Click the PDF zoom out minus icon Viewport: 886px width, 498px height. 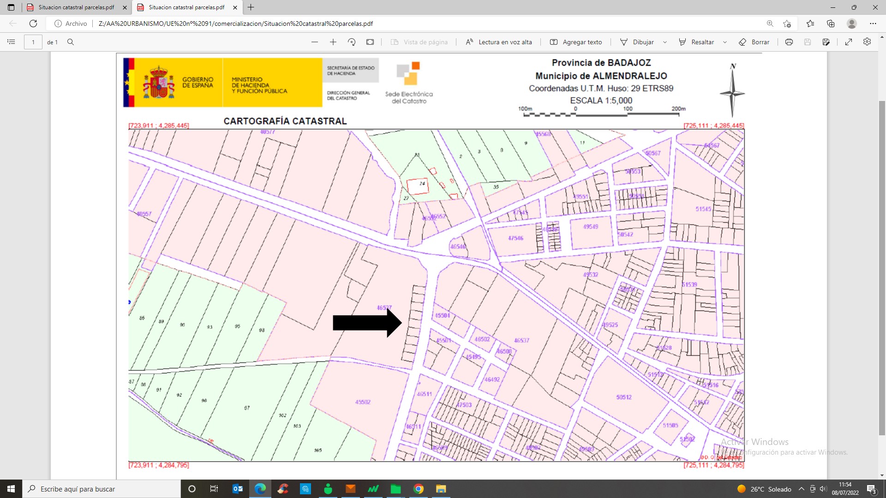(x=315, y=42)
